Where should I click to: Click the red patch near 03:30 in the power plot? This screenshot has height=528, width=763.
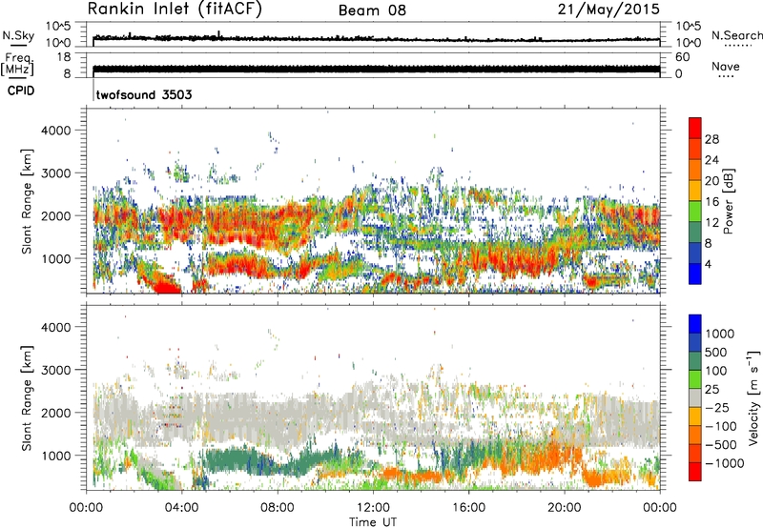point(166,287)
